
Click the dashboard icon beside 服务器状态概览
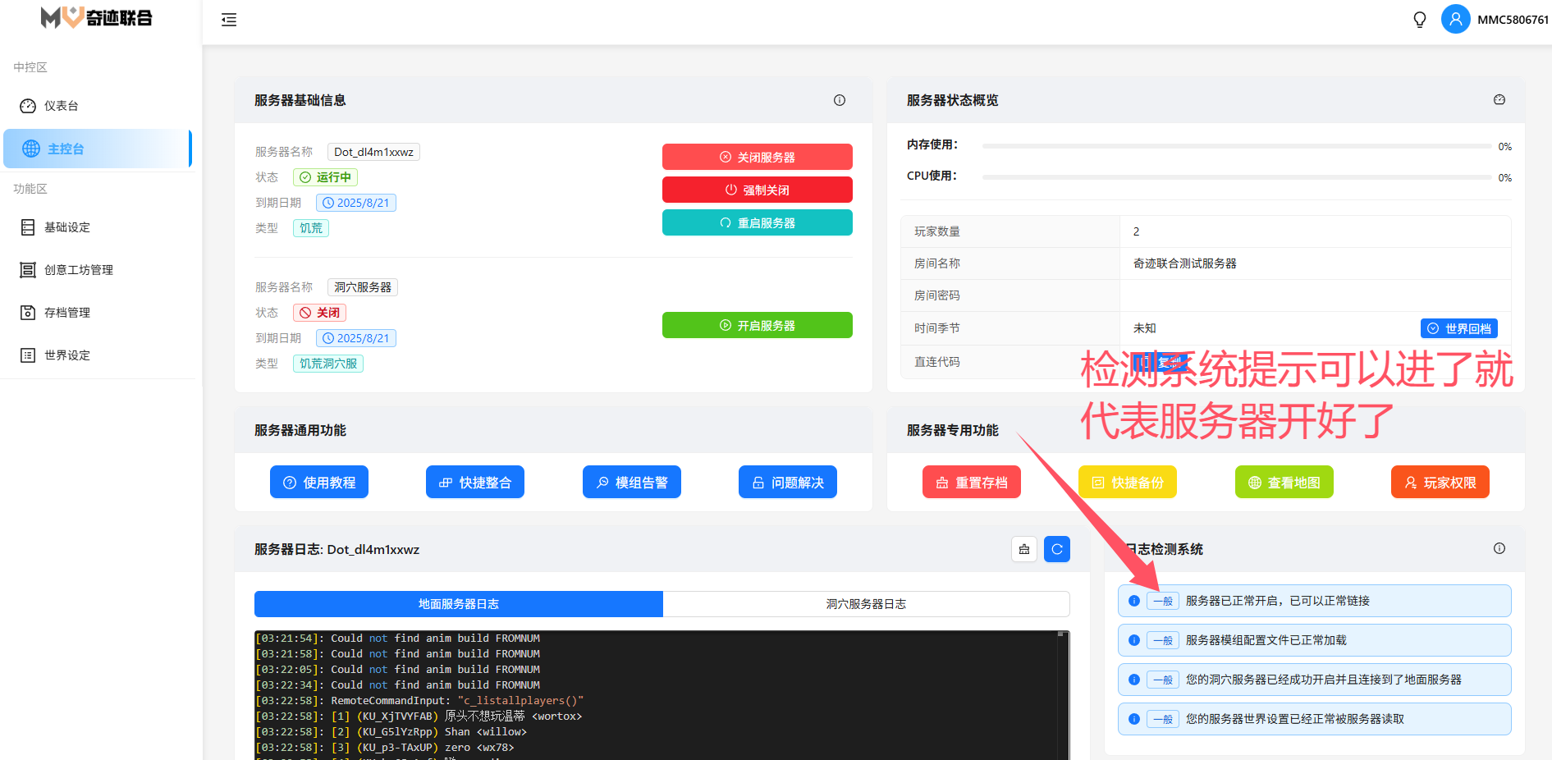coord(1499,100)
